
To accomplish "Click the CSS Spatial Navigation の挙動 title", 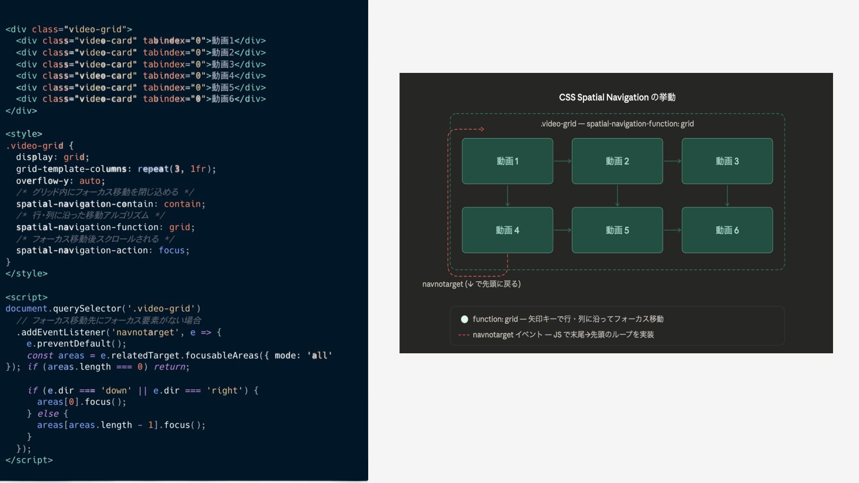I will coord(617,97).
